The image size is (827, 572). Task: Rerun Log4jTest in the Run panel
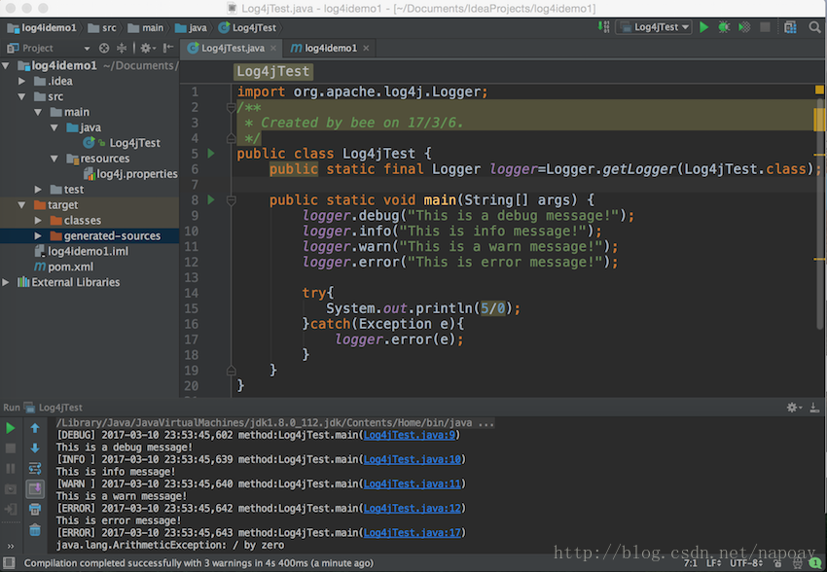pos(10,428)
